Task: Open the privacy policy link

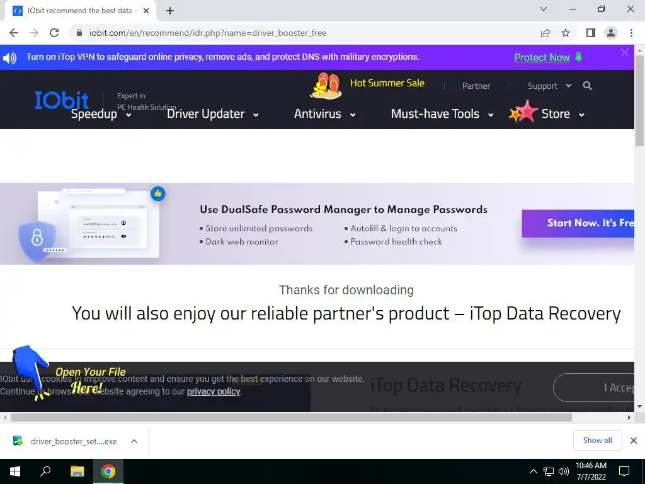Action: (x=214, y=391)
